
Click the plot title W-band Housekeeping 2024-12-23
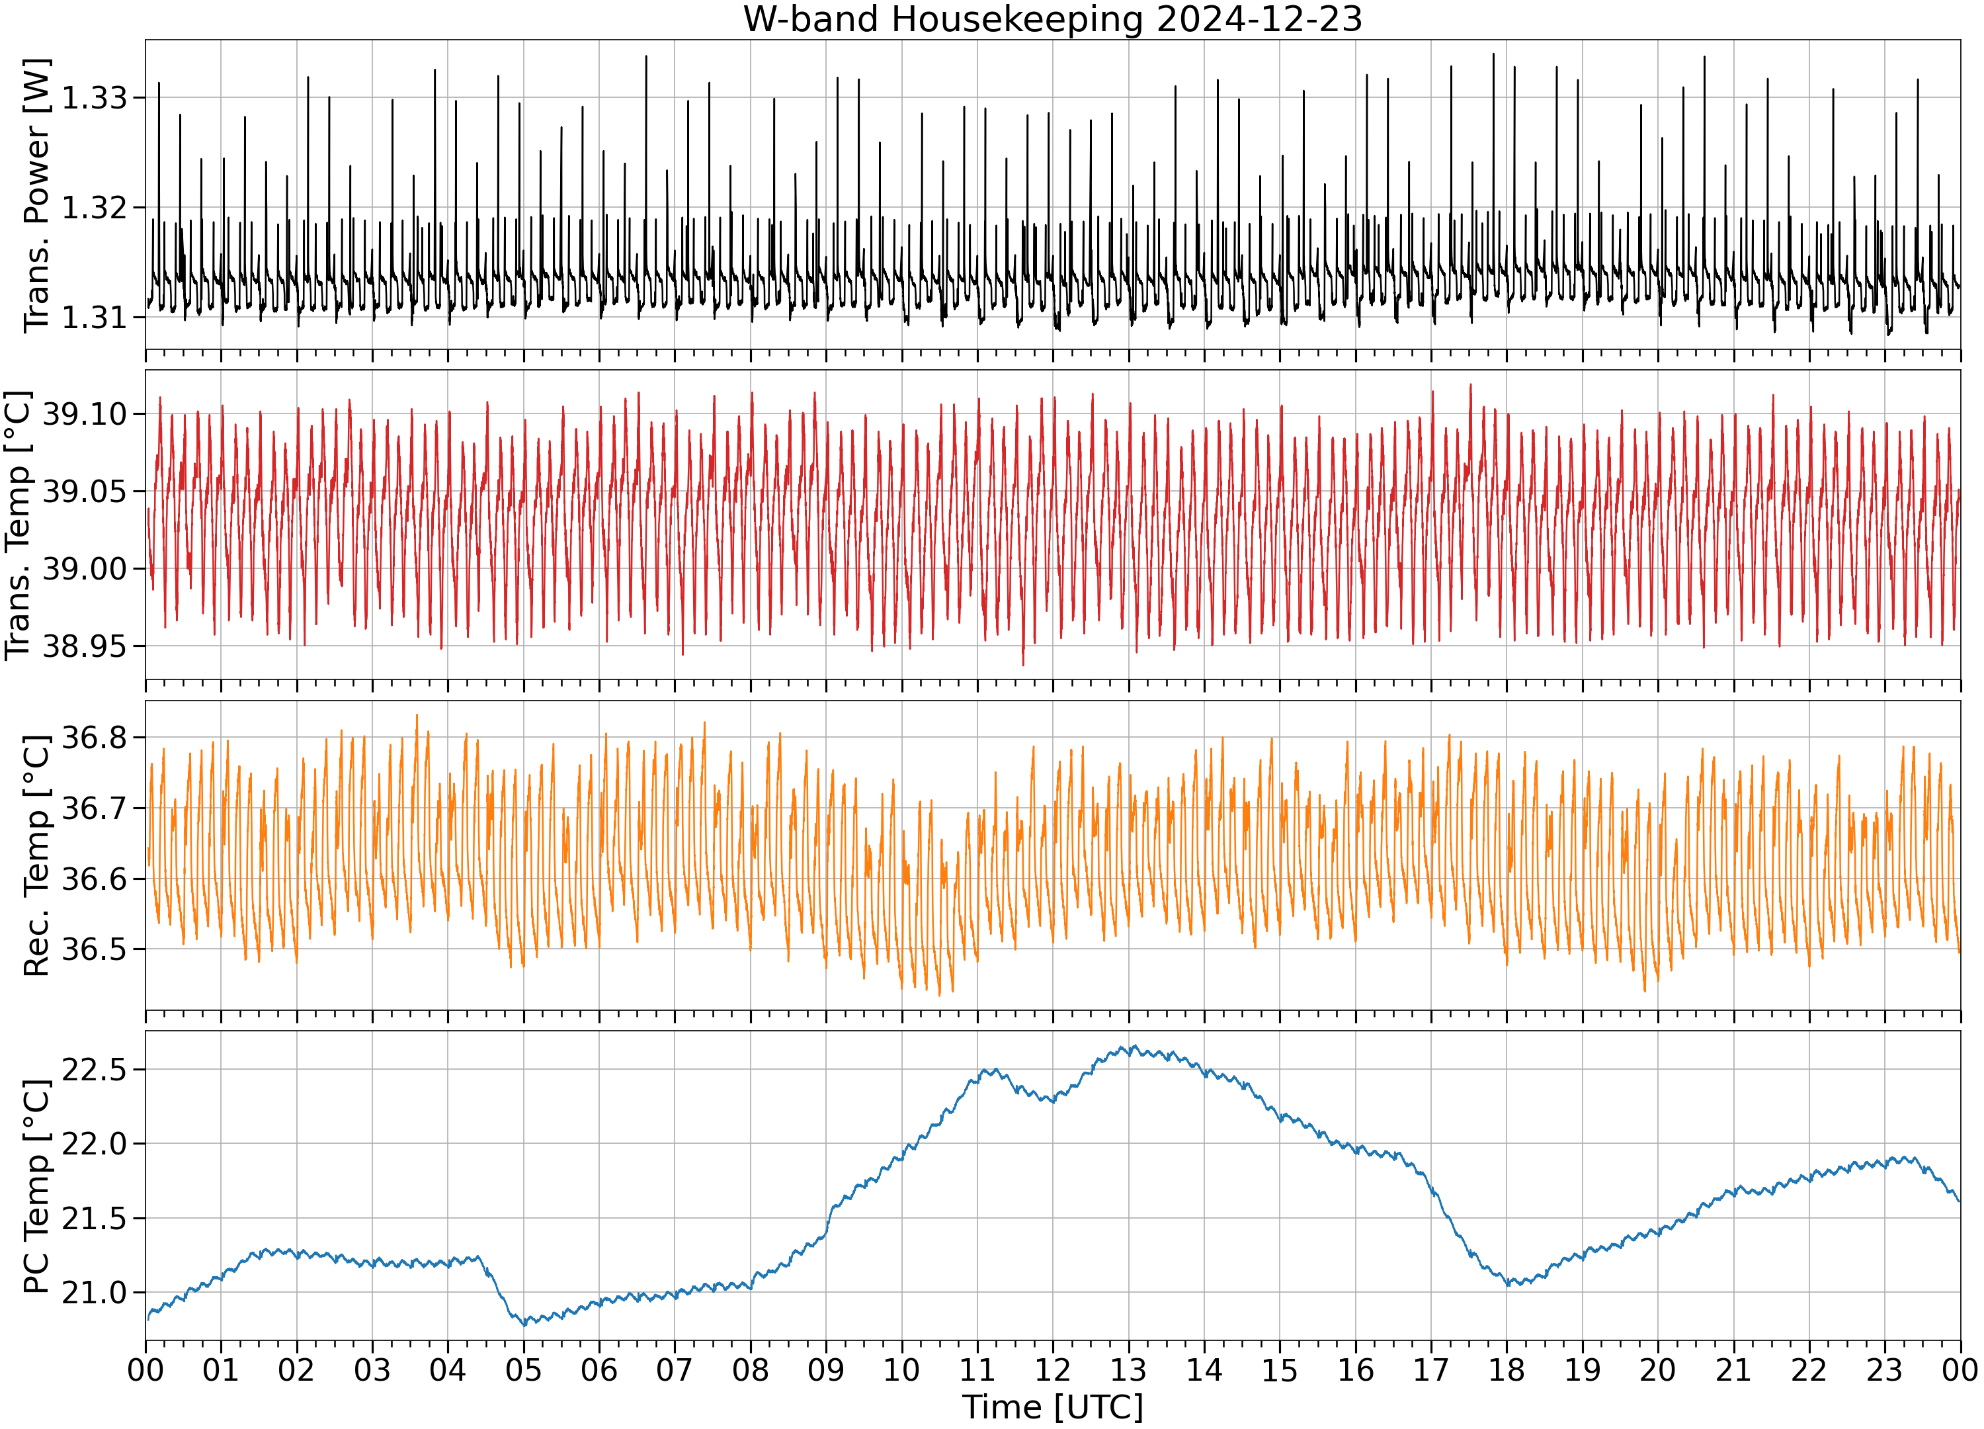(1052, 19)
